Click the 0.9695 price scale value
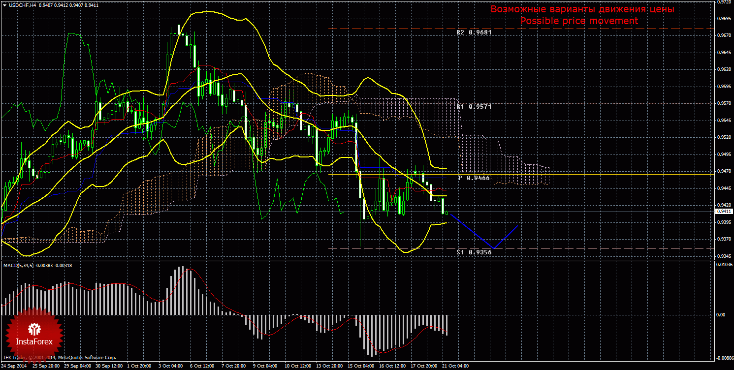The height and width of the screenshot is (370, 734). pos(724,19)
